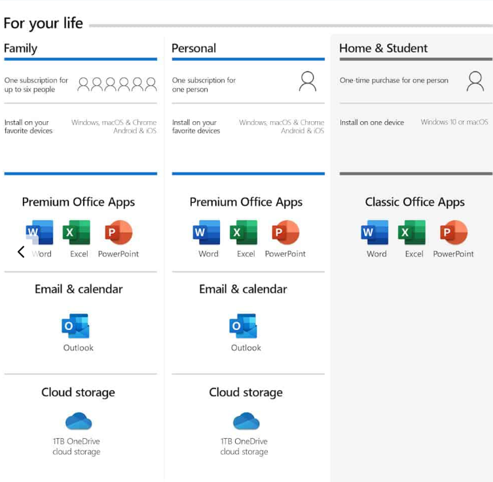Click 'Install on your favorite devices' under Personal

[196, 126]
